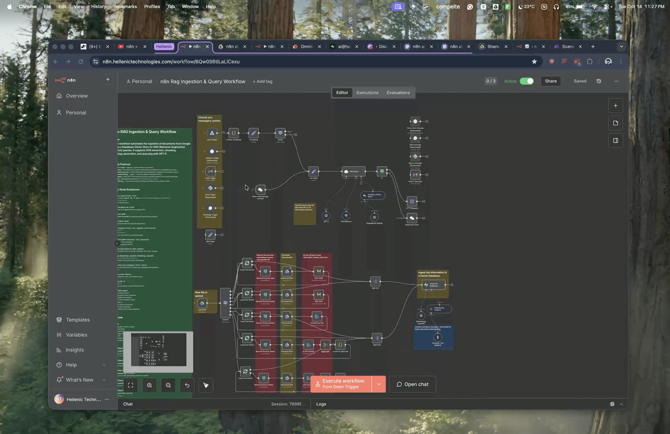
Task: Toggle the workflow Active switch
Action: tap(527, 81)
